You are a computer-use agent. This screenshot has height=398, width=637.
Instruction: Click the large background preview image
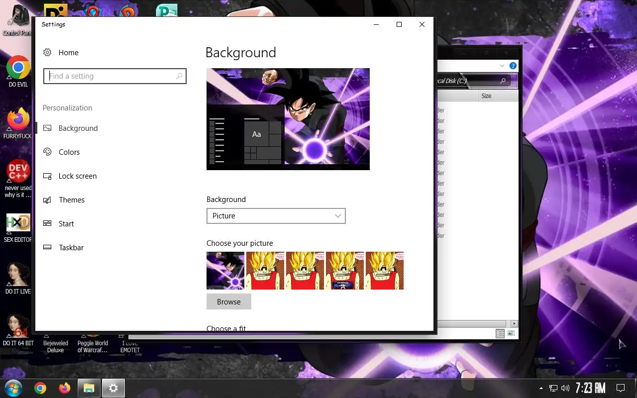288,119
